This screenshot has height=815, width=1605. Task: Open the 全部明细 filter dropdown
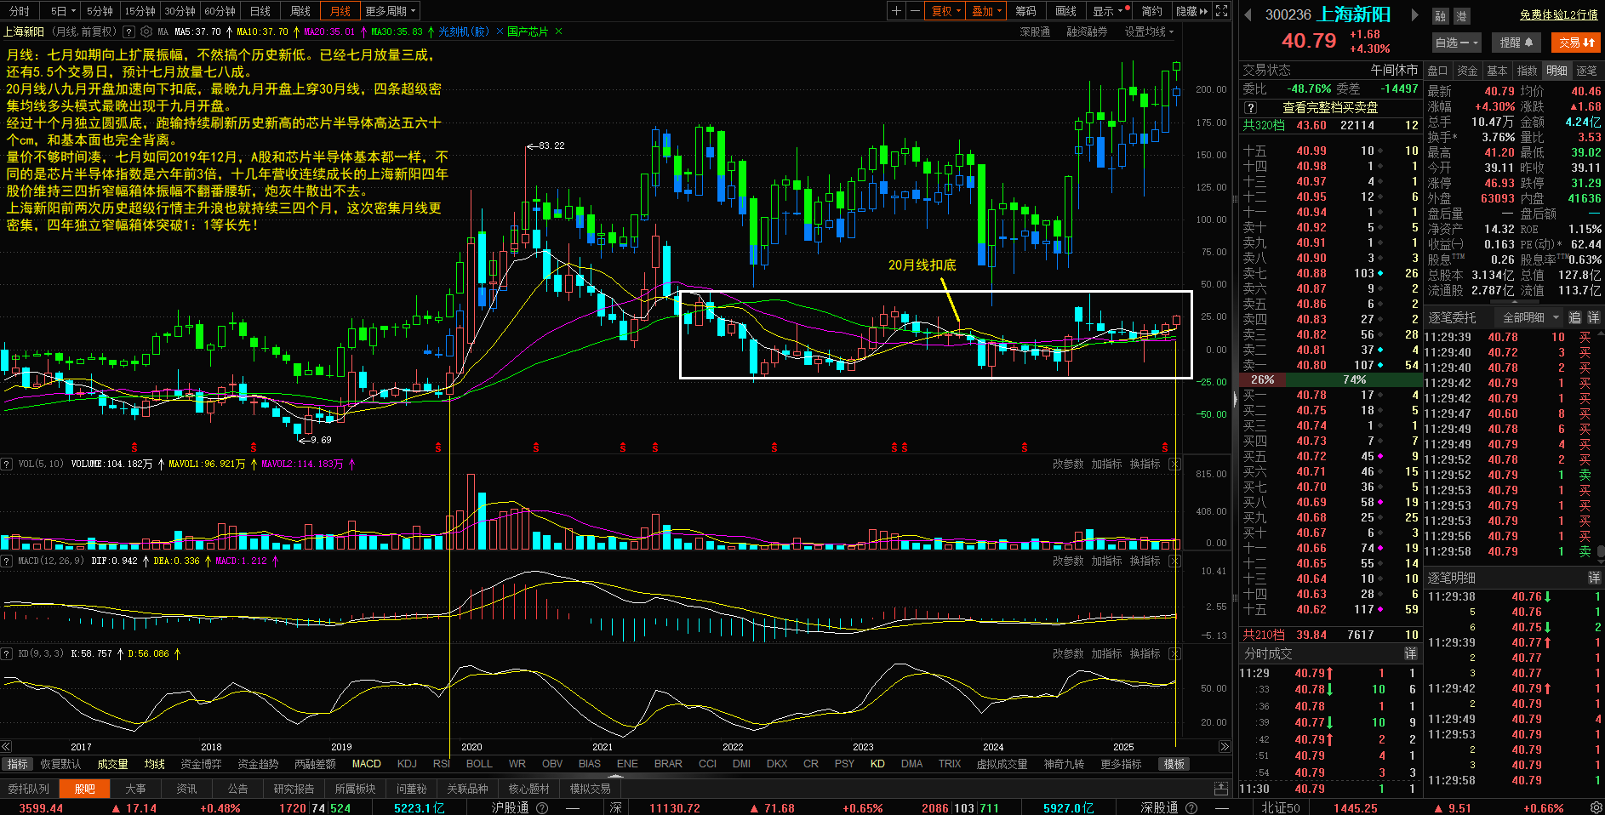coord(1530,317)
